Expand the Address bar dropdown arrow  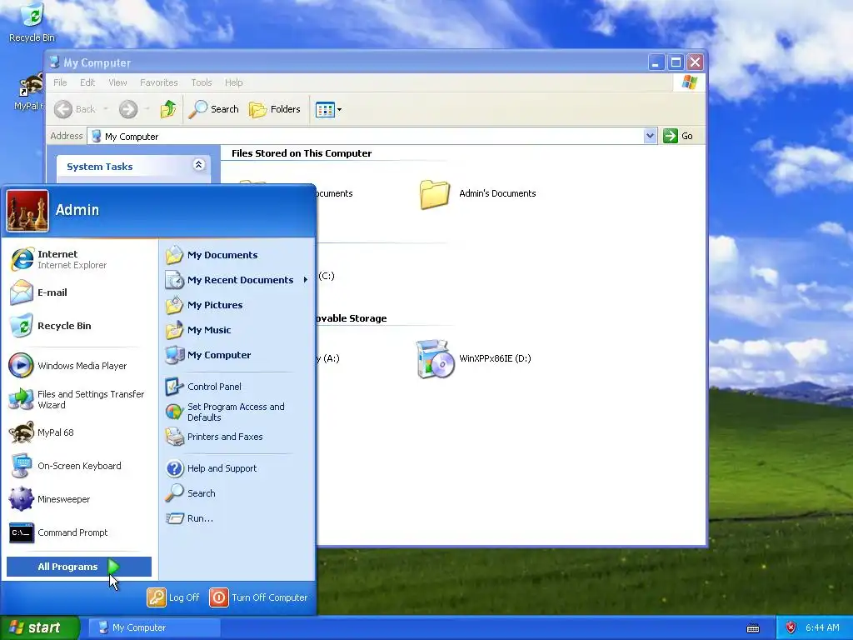click(x=650, y=136)
